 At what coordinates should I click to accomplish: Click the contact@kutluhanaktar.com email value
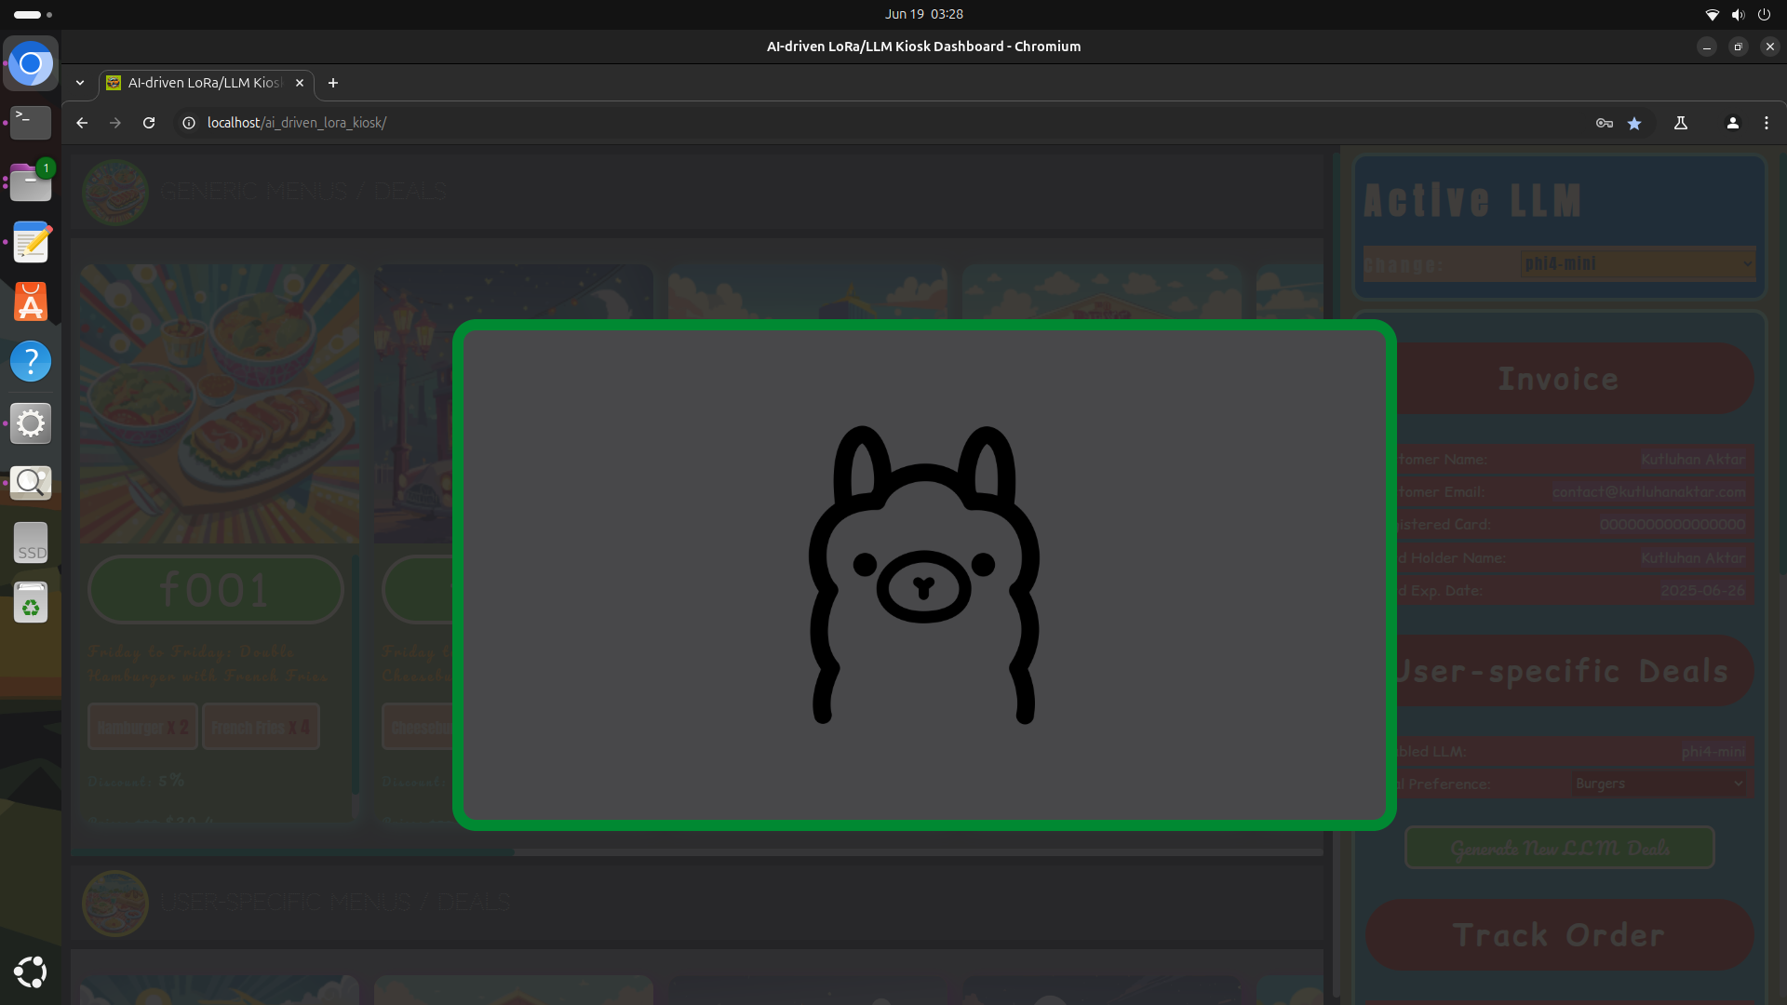[x=1648, y=491]
